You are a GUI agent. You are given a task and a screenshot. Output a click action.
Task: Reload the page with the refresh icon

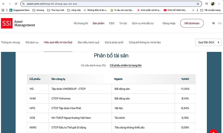click(16, 4)
